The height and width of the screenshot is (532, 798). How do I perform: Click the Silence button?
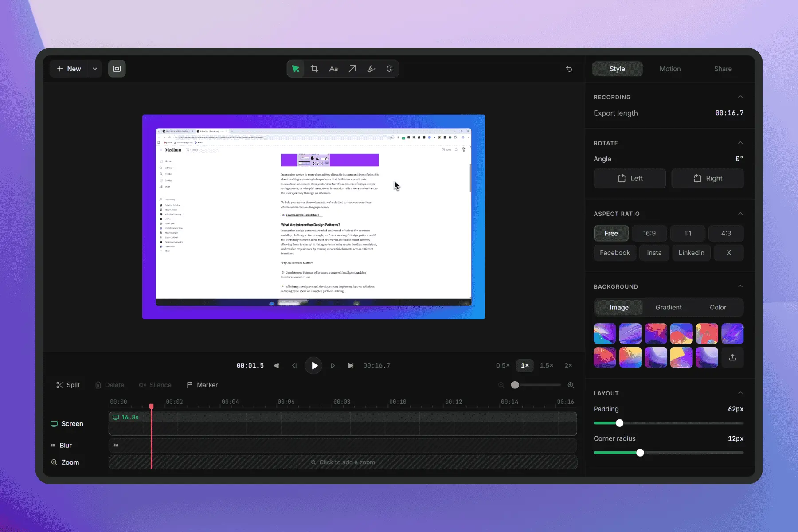point(155,385)
